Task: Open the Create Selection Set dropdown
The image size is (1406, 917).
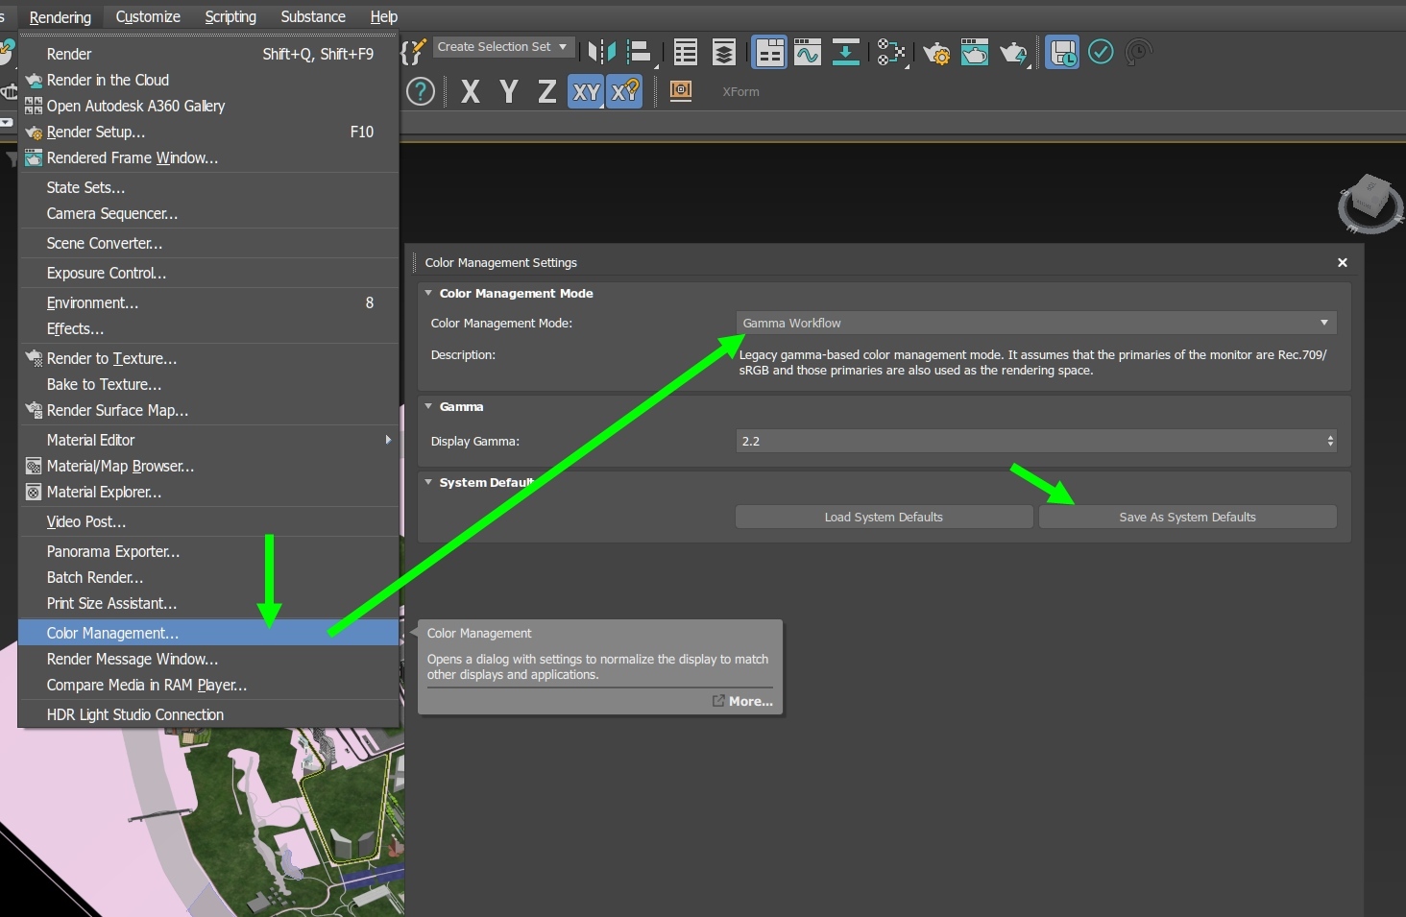Action: (503, 47)
